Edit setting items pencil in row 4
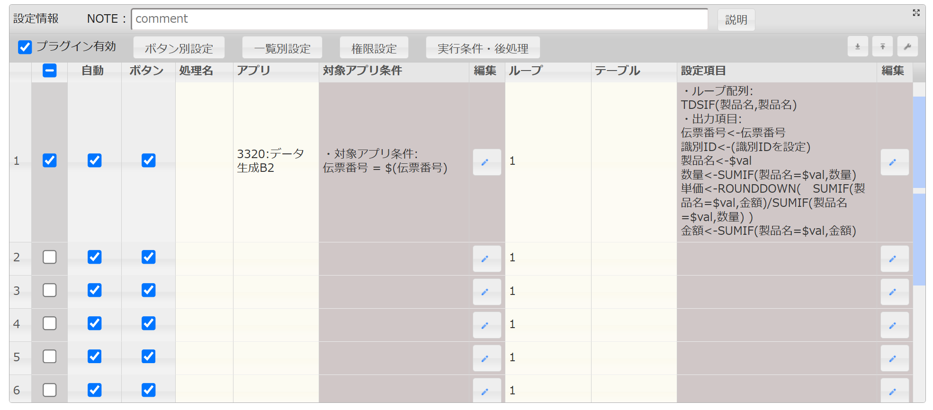This screenshot has width=933, height=410. coord(895,325)
